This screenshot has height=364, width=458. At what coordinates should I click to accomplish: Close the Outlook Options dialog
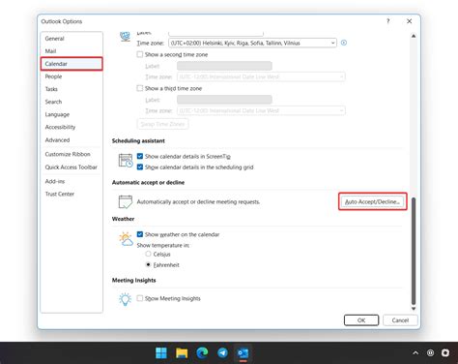coord(410,21)
